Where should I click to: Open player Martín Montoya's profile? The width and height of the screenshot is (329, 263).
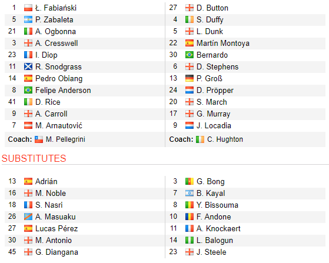pos(223,43)
